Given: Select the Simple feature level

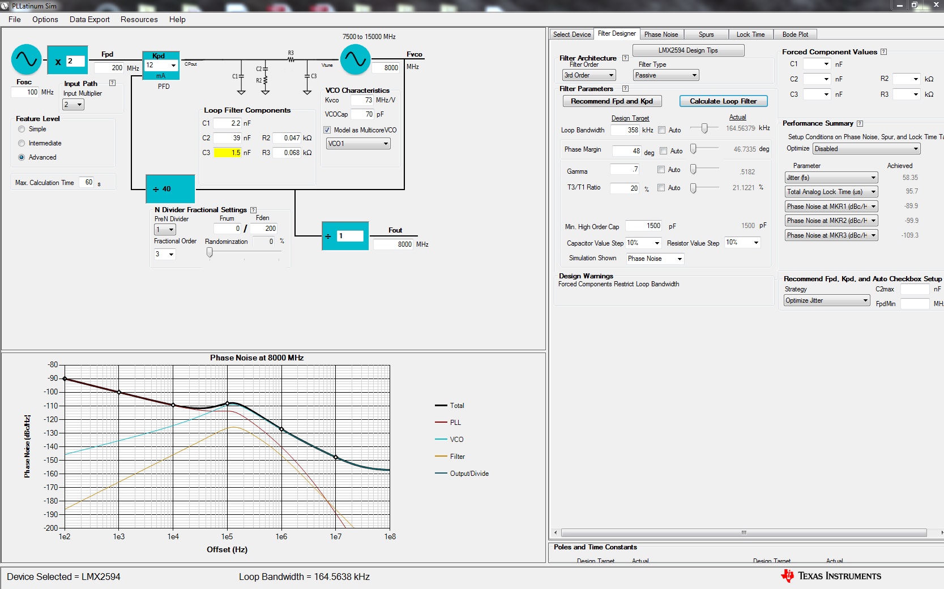Looking at the screenshot, I should click(22, 129).
